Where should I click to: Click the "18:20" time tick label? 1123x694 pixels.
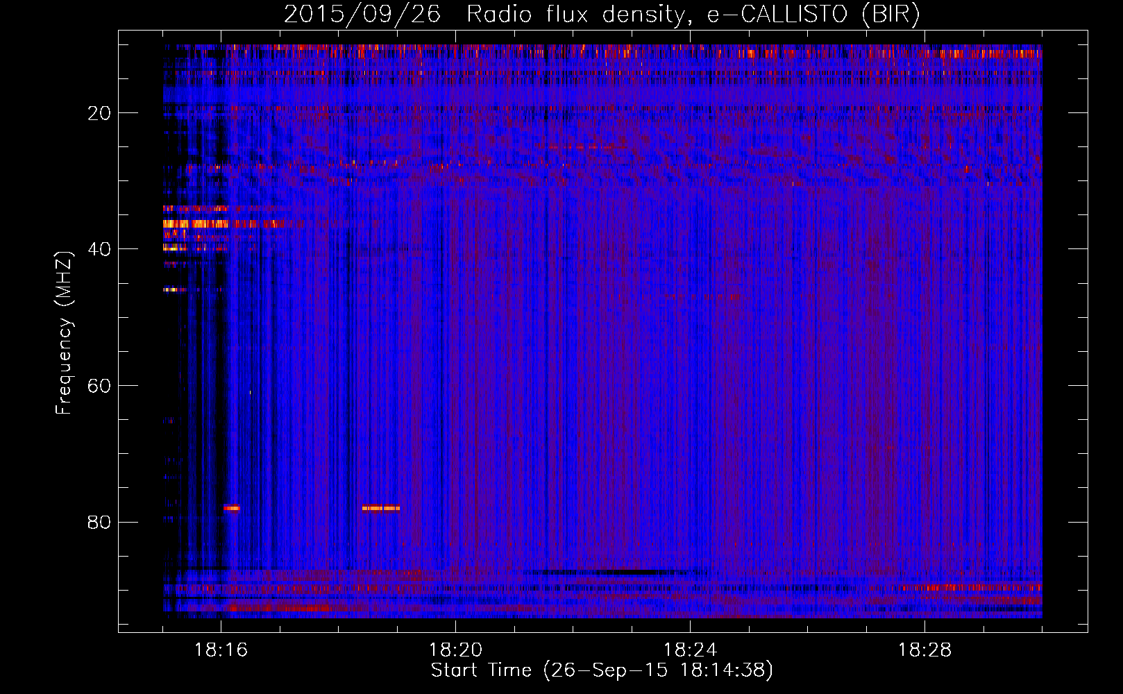tap(455, 650)
